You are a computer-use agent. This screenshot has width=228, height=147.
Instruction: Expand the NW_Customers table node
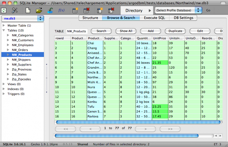tap(8, 40)
